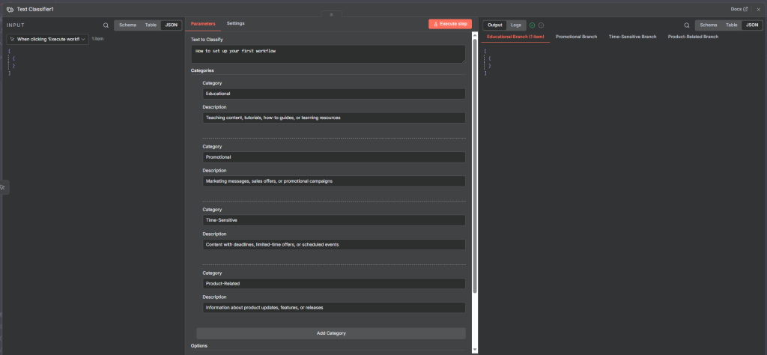Click the Text to Classify input field
Viewport: 767px width, 355px height.
(327, 53)
